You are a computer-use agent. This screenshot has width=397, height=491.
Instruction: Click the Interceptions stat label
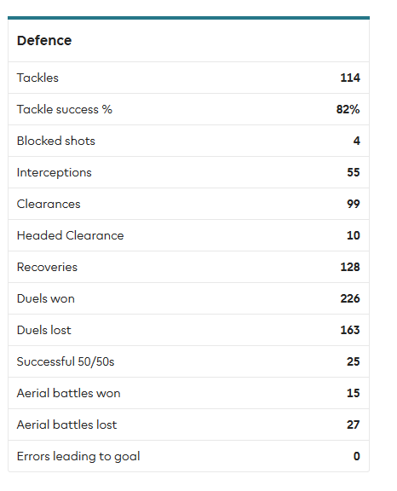(55, 172)
